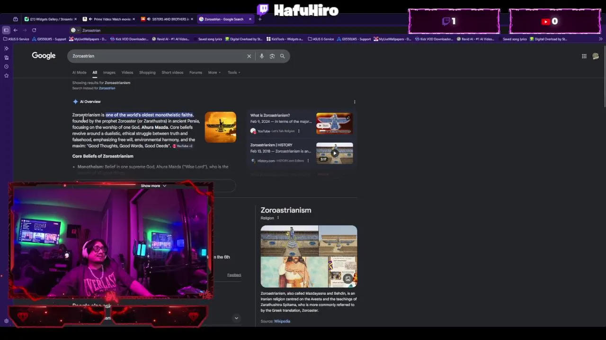Viewport: 606px width, 340px height.
Task: Search instead for the Zoroastrian link
Action: click(x=107, y=88)
